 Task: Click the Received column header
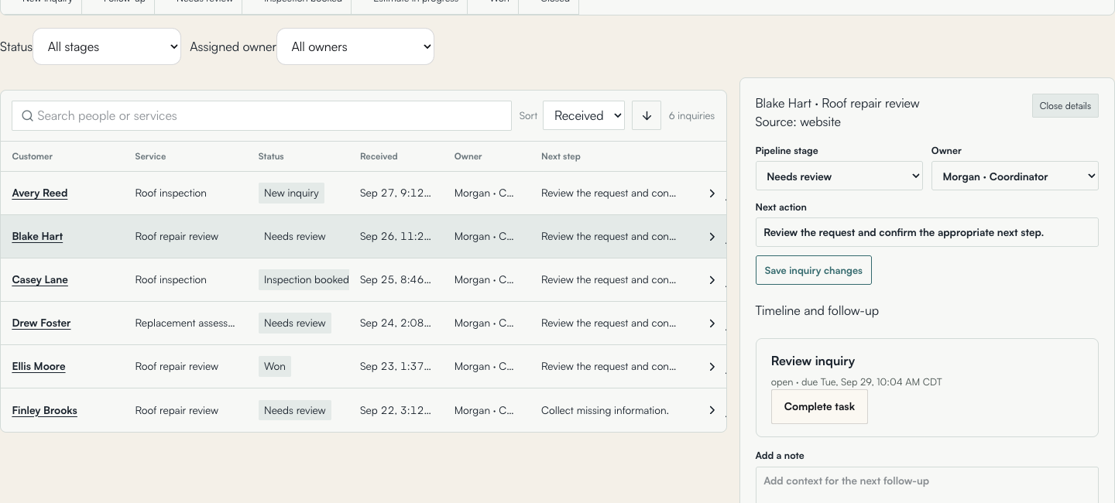[379, 156]
